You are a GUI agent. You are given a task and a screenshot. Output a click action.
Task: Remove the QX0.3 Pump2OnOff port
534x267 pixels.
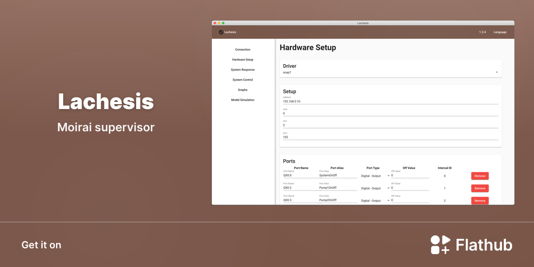click(480, 201)
